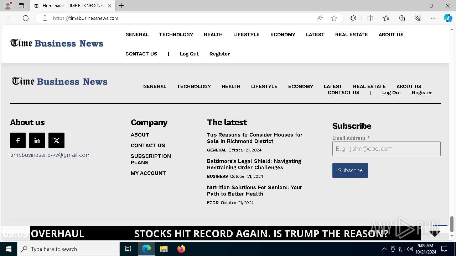Open REAL ESTATE in top navigation menu
Viewport: 456px width, 256px height.
[352, 34]
